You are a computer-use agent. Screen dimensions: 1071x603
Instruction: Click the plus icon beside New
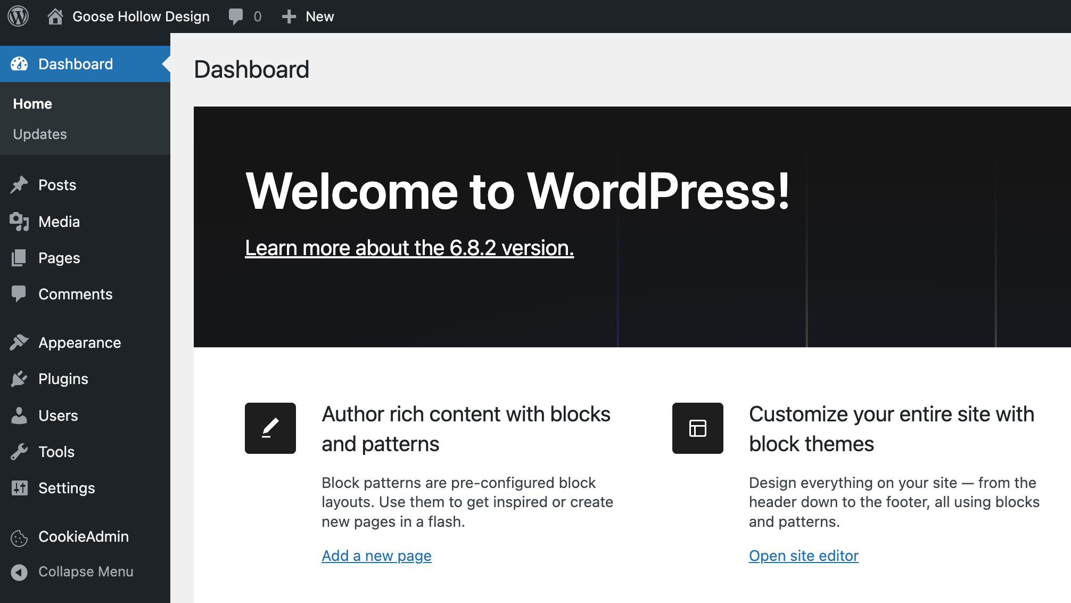tap(289, 17)
